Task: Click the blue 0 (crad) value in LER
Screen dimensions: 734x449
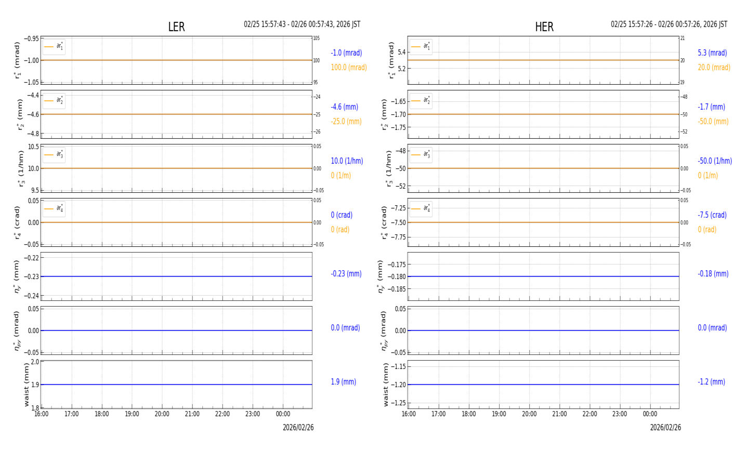Action: click(x=342, y=215)
